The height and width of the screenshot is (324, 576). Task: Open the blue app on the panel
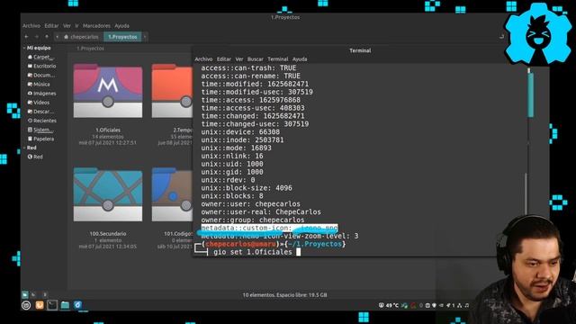click(x=77, y=305)
